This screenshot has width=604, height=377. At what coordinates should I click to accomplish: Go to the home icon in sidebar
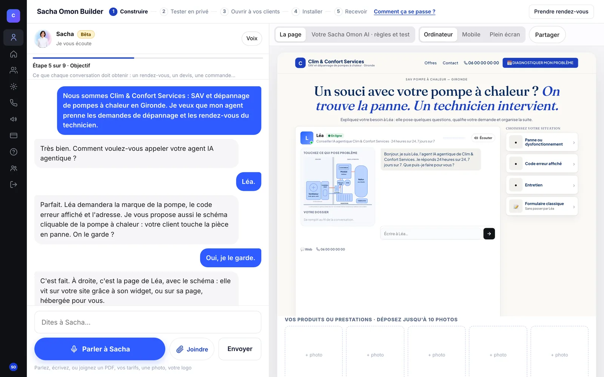[x=14, y=54]
